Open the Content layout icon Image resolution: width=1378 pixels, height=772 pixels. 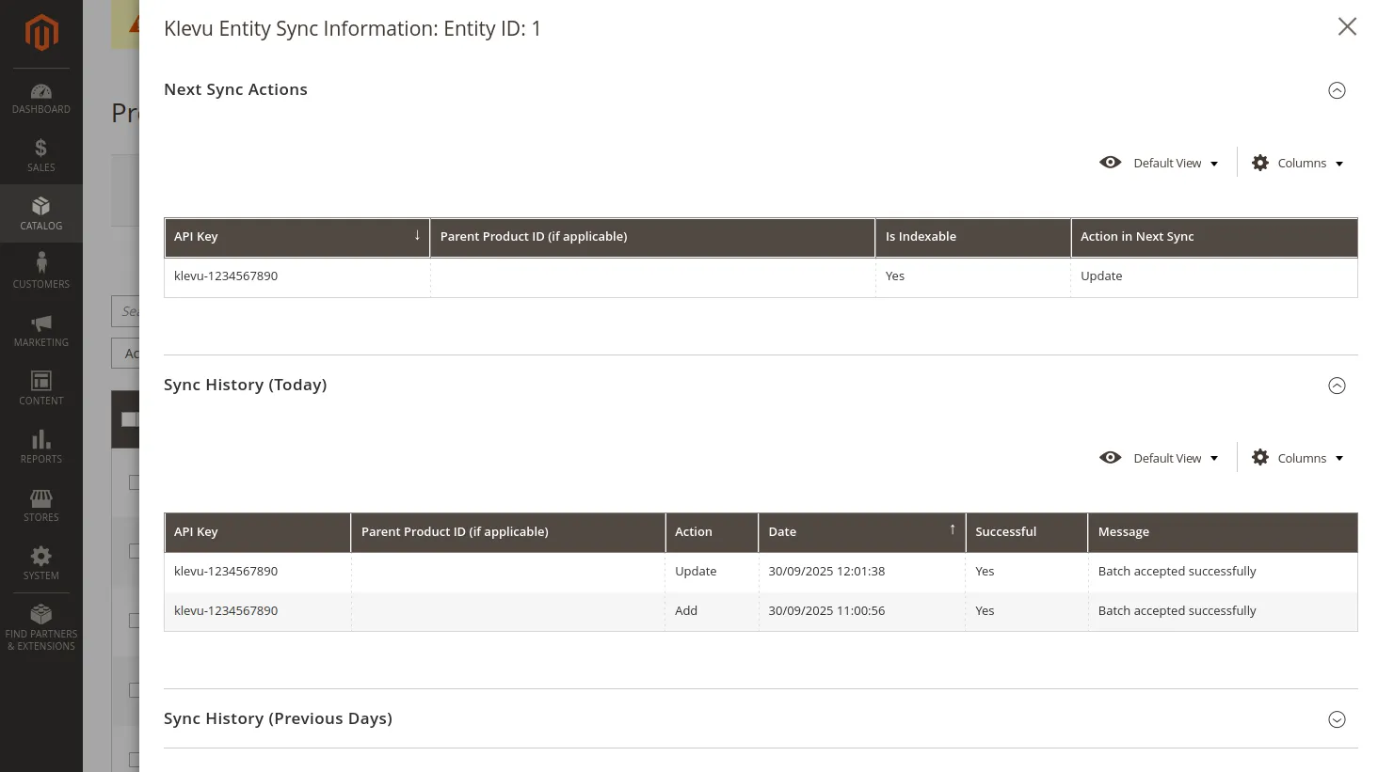pyautogui.click(x=41, y=381)
